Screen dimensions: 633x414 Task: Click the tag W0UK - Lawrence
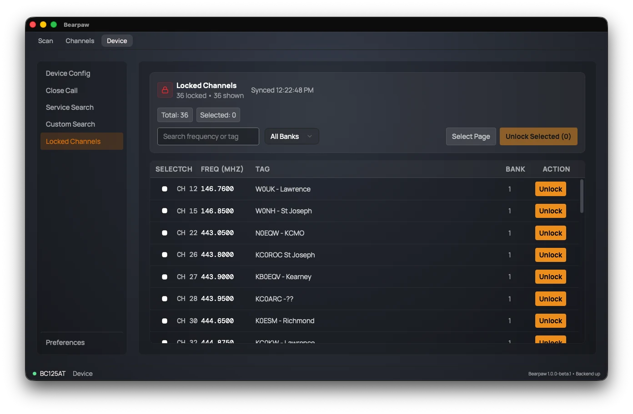pyautogui.click(x=283, y=189)
